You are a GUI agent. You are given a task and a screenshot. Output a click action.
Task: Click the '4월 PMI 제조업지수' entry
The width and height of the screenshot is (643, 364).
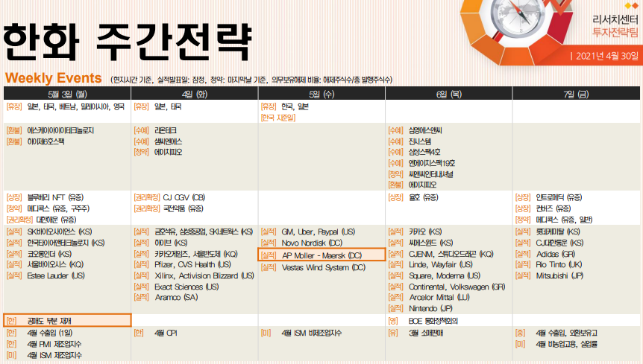click(x=54, y=344)
